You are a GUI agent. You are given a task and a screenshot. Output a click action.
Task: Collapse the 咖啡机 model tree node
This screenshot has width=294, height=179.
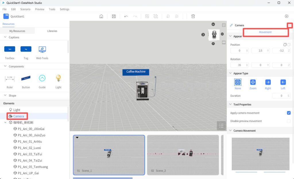5,122
